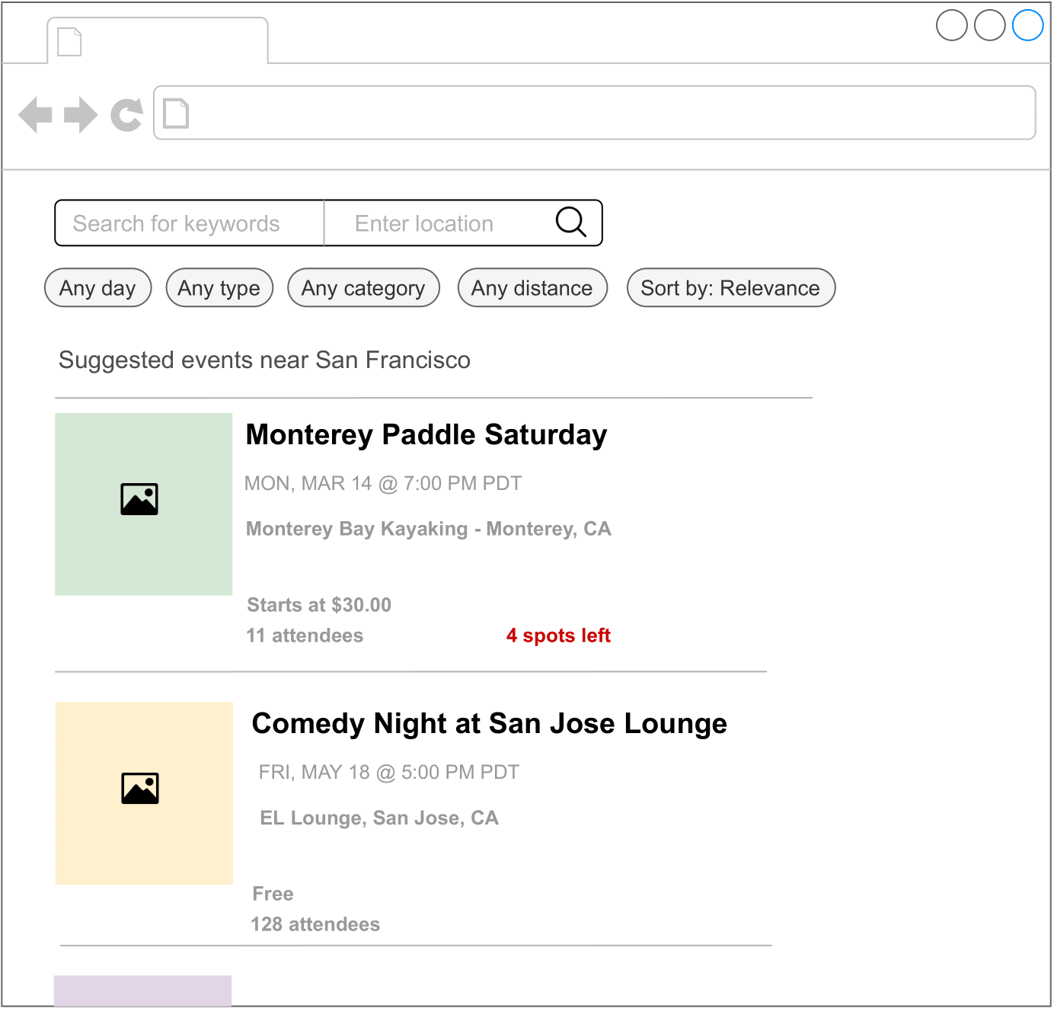Click Monterey Bay Kayaking - Monterey, CA venue
This screenshot has height=1012, width=1054.
click(429, 529)
